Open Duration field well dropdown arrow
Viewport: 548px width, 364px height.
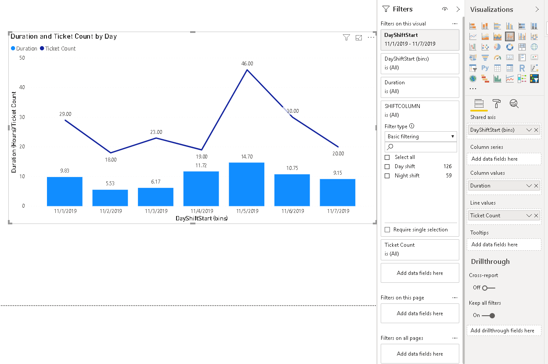(x=529, y=186)
